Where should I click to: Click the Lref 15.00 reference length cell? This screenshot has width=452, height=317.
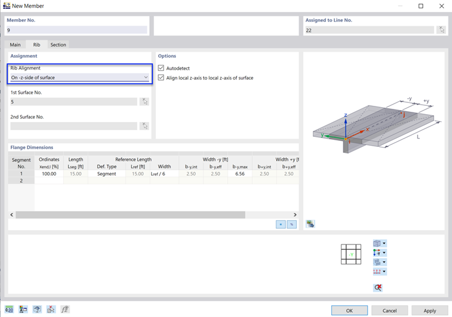pyautogui.click(x=138, y=174)
